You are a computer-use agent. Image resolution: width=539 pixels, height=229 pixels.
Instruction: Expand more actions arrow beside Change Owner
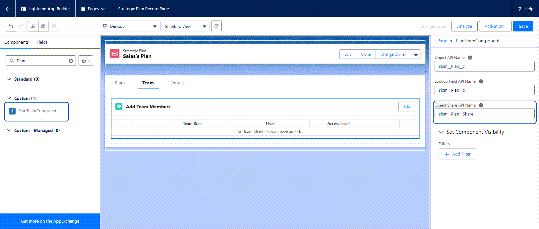(x=416, y=54)
